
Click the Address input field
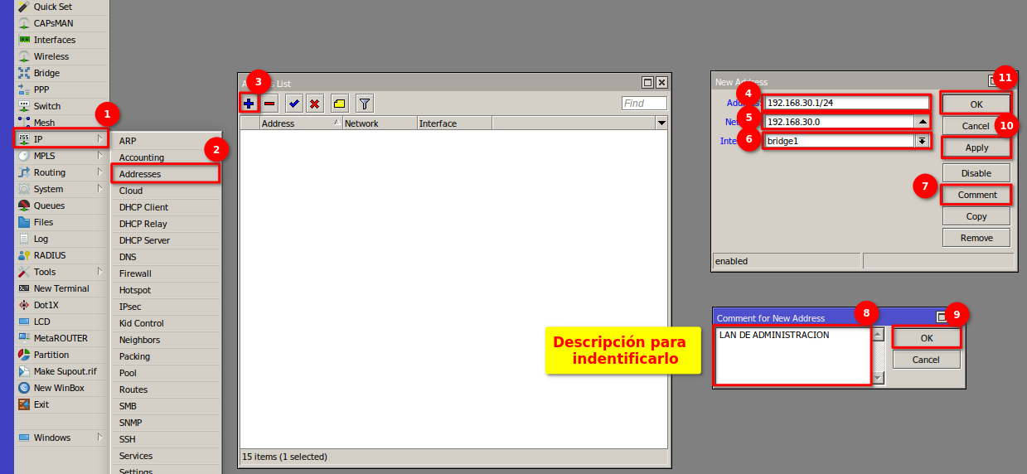click(845, 103)
